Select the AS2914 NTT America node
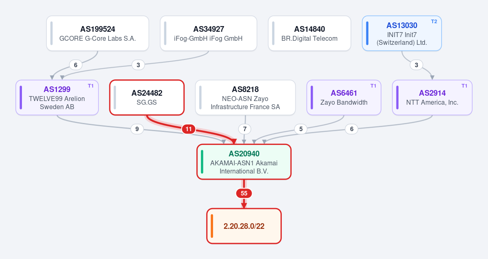The width and height of the screenshot is (488, 259). pos(432,97)
